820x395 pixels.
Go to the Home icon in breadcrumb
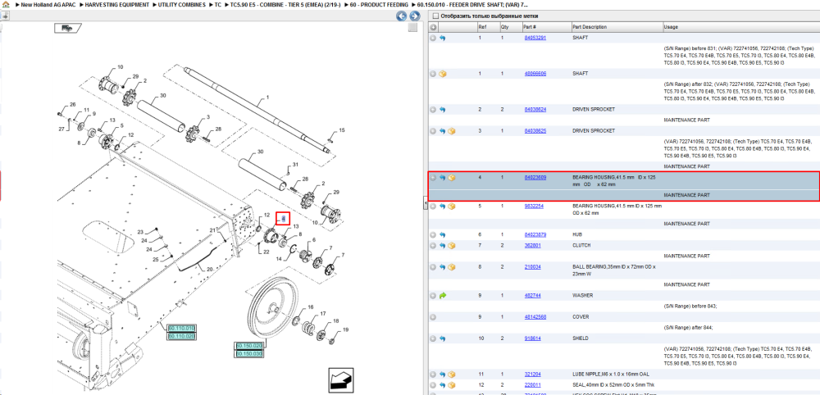(5, 4)
